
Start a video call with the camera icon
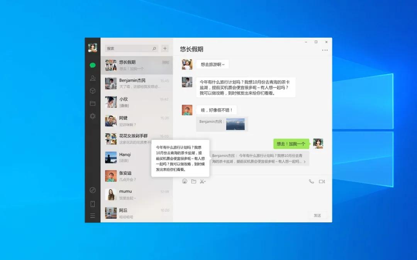pyautogui.click(x=322, y=181)
